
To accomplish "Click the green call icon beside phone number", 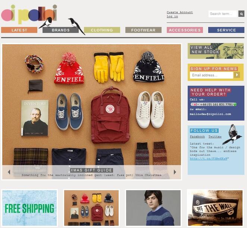I will coord(235,104).
